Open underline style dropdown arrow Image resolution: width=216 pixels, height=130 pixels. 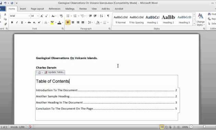25,23
